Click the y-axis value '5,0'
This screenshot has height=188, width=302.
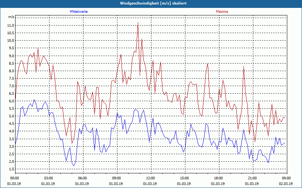(x=11, y=116)
